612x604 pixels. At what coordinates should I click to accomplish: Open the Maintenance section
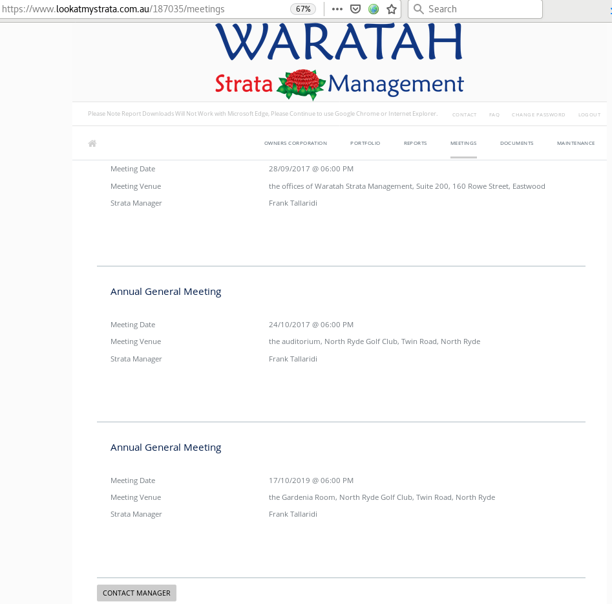coord(576,144)
